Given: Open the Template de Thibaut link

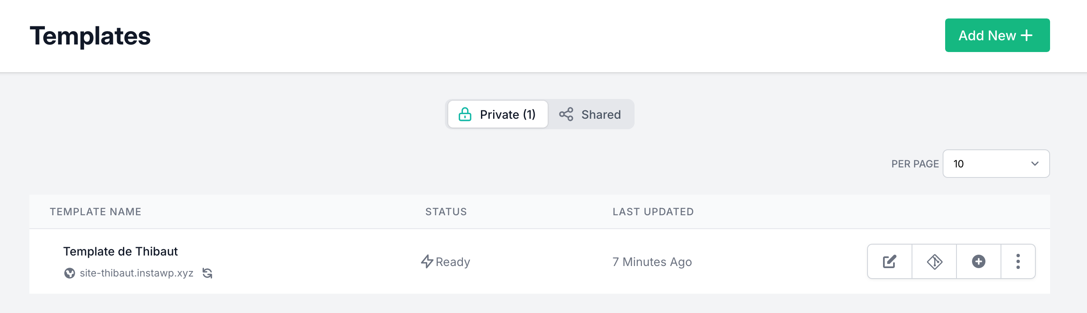Looking at the screenshot, I should click(x=121, y=251).
